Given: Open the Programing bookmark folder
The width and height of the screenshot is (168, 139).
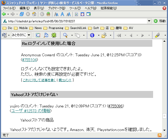Looking at the screenshot, I should 53,28.
